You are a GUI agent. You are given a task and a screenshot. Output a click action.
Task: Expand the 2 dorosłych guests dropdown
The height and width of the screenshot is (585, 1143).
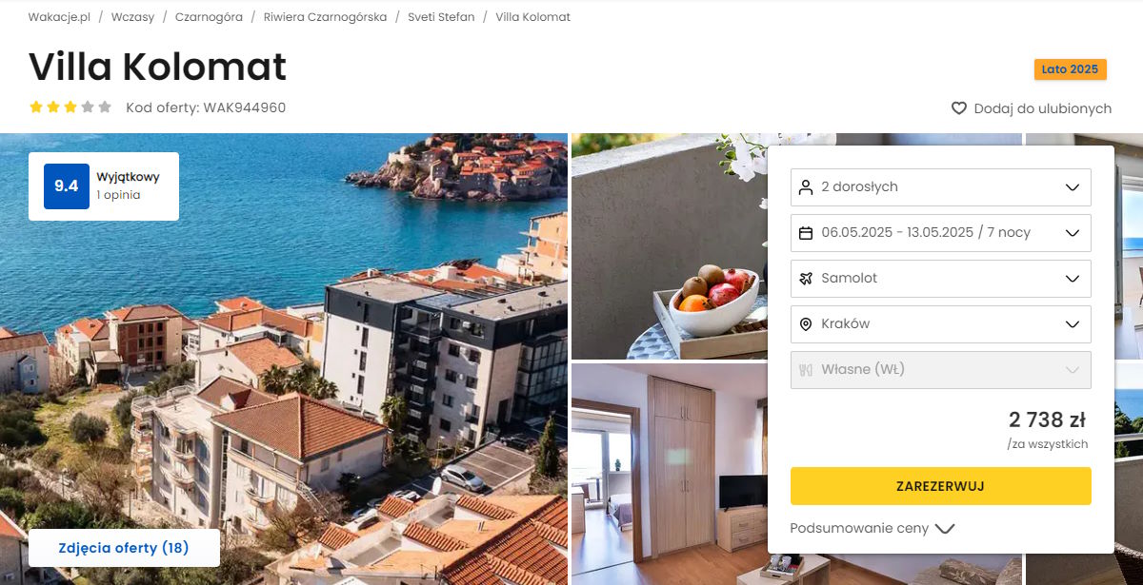click(x=941, y=187)
